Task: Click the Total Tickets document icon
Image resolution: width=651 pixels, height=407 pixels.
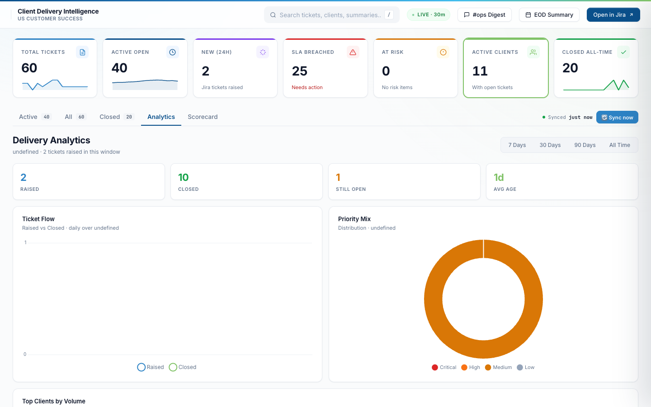Action: 82,52
